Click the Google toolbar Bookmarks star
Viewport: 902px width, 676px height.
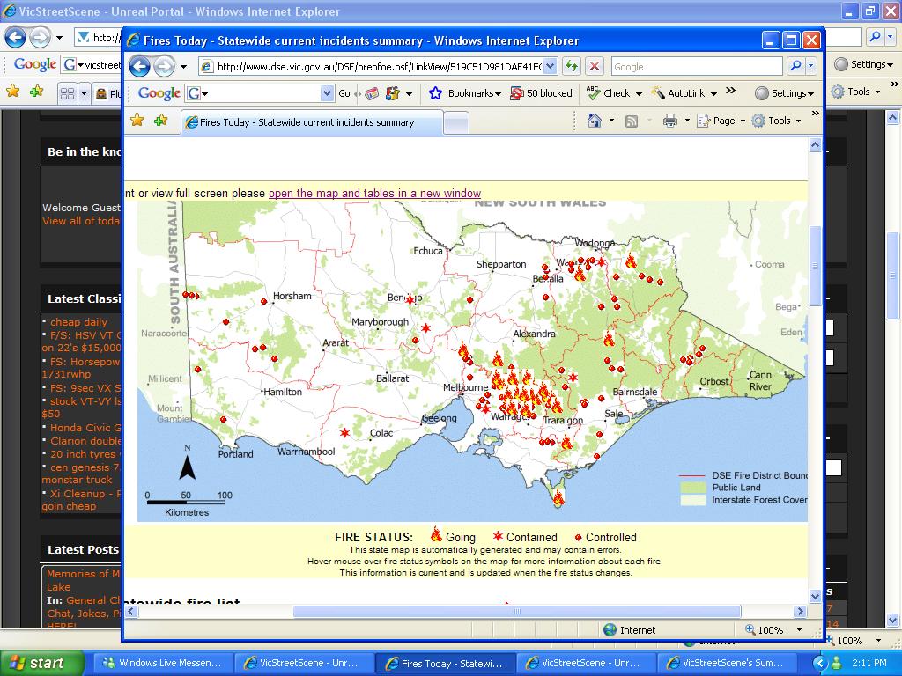pos(435,93)
